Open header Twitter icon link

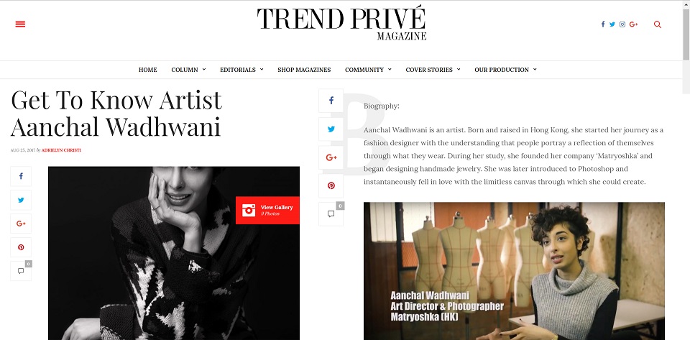[x=612, y=24]
